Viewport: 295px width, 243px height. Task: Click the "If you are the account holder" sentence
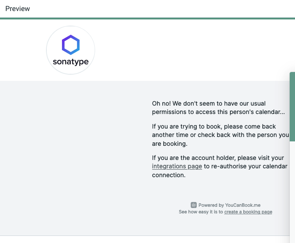pyautogui.click(x=219, y=166)
